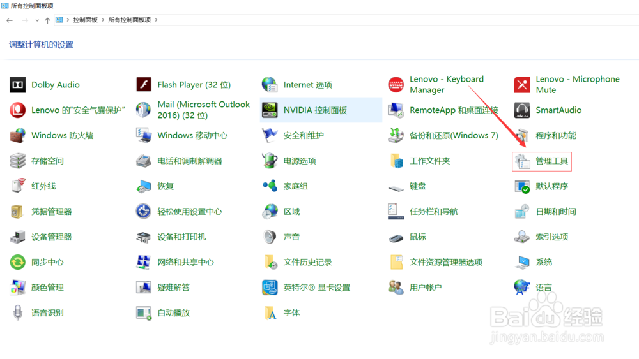The image size is (639, 359).
Task: Click the 语言 link
Action: 544,288
